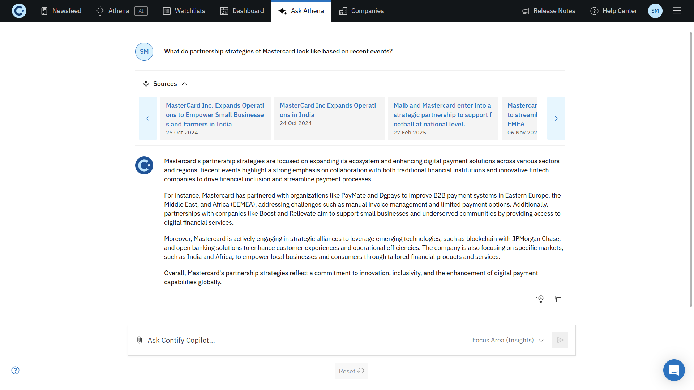Screen dimensions: 694x390
Task: Open the hamburger menu icon
Action: (677, 11)
